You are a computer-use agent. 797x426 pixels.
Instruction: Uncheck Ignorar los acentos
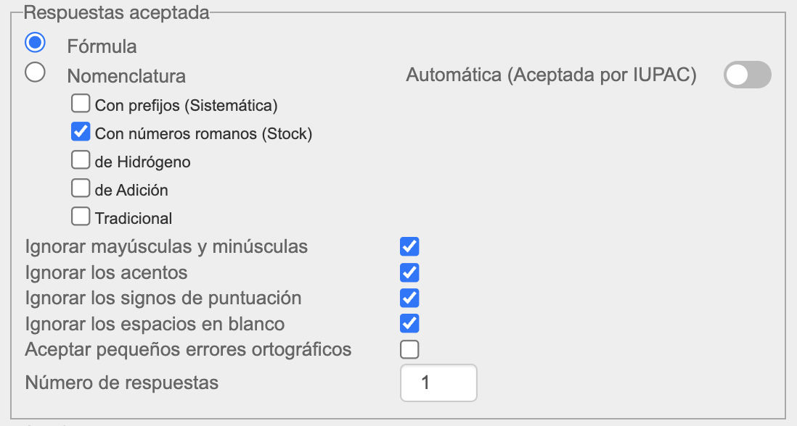point(409,272)
